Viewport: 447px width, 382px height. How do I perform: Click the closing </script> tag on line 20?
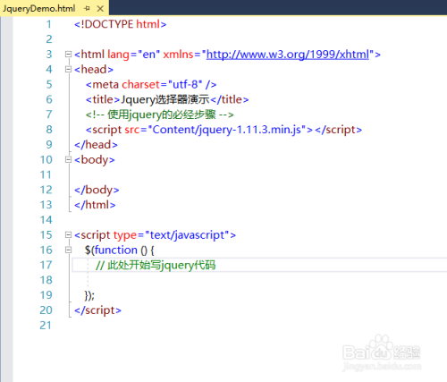[x=97, y=310]
